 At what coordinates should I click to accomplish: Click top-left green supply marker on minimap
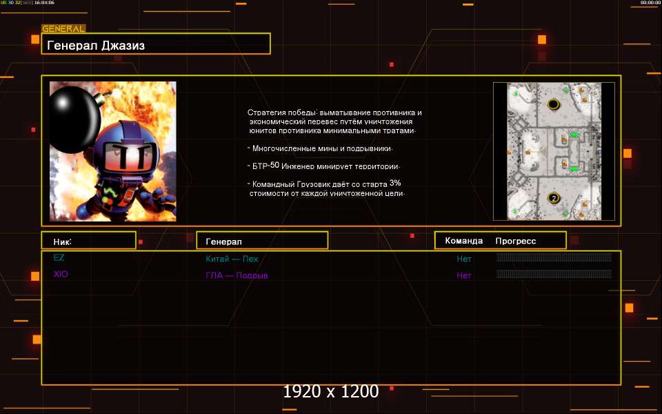coord(516,93)
